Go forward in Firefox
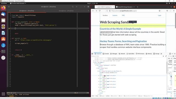176x99 pixels. [x=96, y=11]
